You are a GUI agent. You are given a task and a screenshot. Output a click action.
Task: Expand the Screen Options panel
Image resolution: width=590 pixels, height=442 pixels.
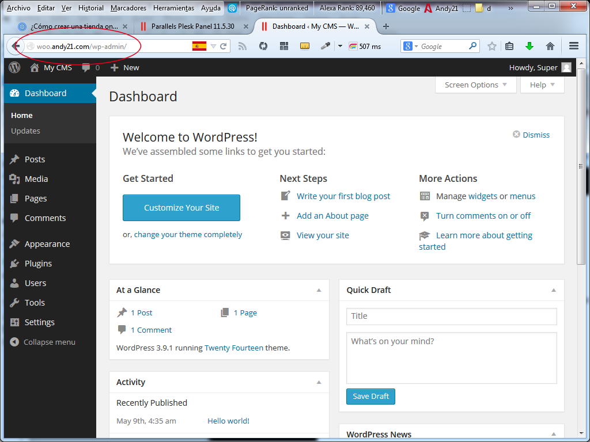pos(475,85)
